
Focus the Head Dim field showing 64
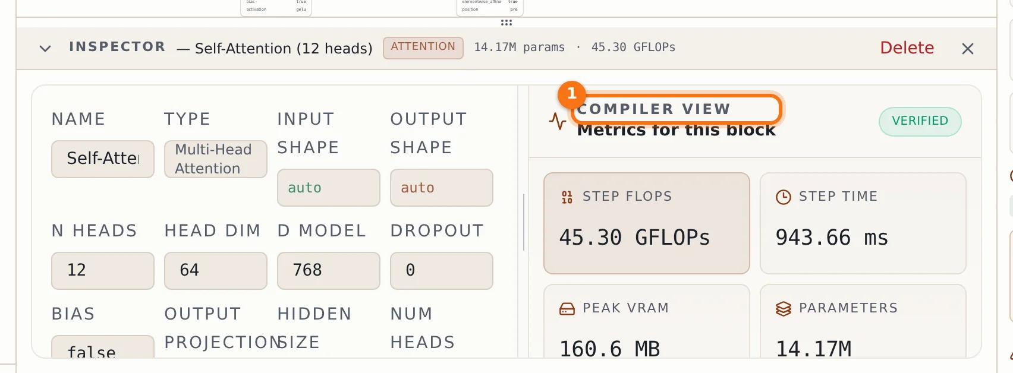[216, 271]
